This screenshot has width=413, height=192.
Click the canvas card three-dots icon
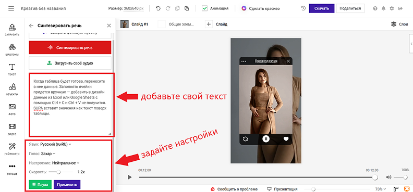point(244,61)
